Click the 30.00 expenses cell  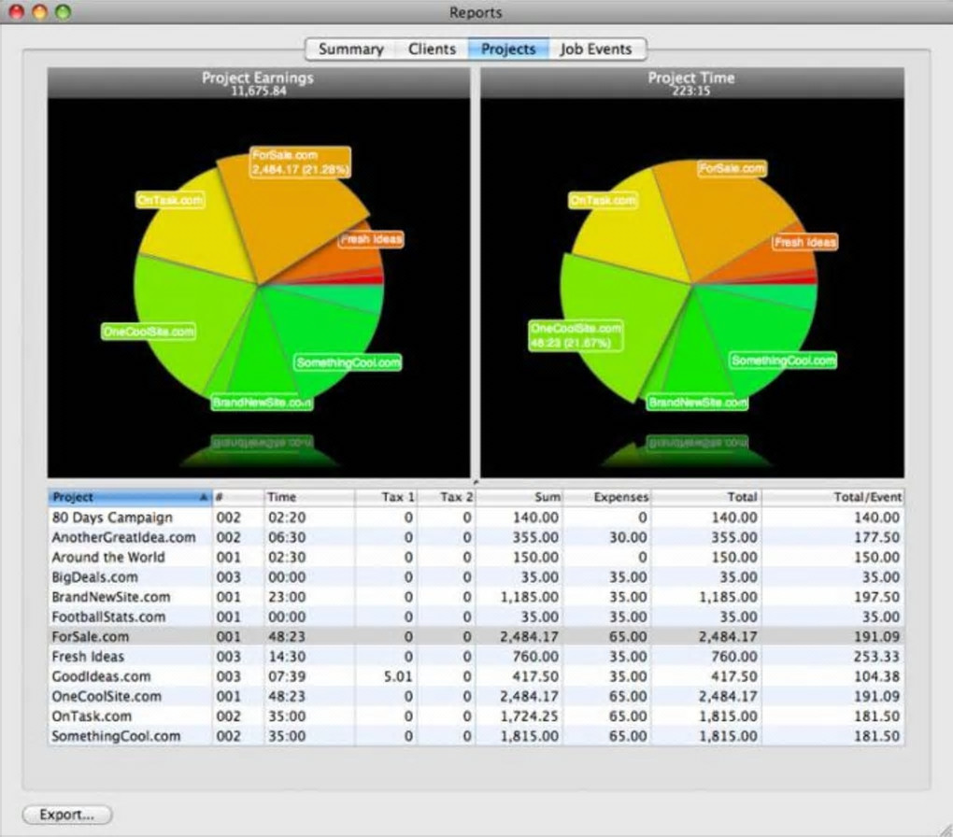[x=628, y=537]
